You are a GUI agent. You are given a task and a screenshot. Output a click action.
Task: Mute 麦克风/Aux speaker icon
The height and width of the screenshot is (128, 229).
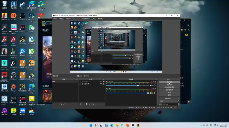click(151, 86)
